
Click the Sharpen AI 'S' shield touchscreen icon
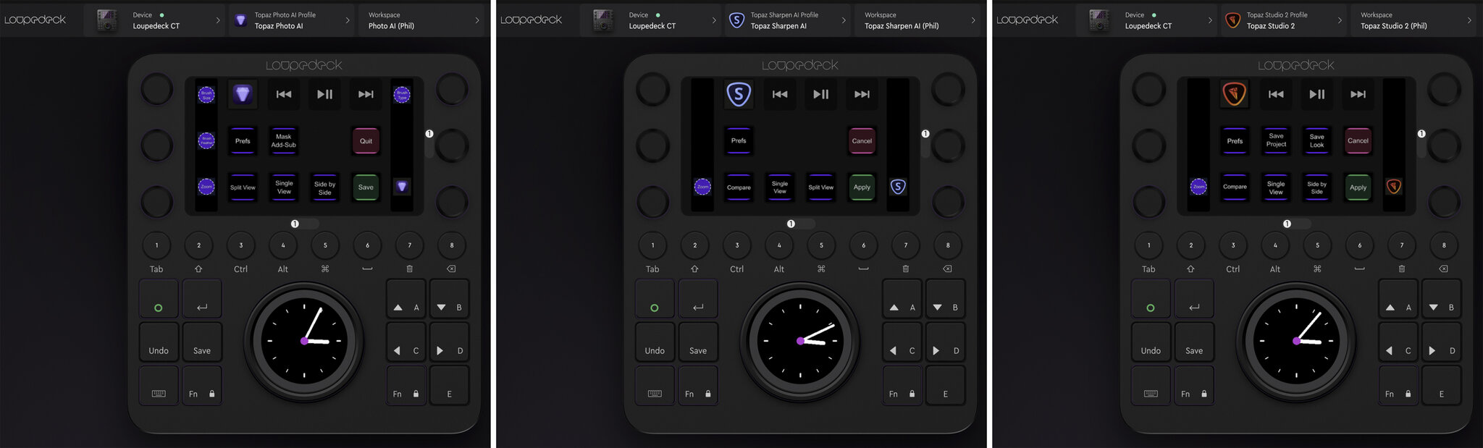pos(739,94)
